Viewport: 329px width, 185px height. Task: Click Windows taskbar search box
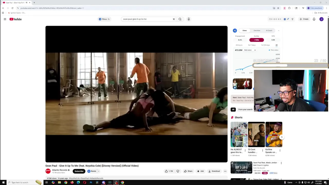24,182
